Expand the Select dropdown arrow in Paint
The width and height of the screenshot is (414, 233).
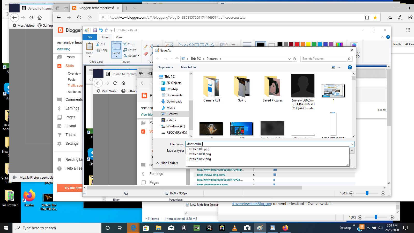116,56
